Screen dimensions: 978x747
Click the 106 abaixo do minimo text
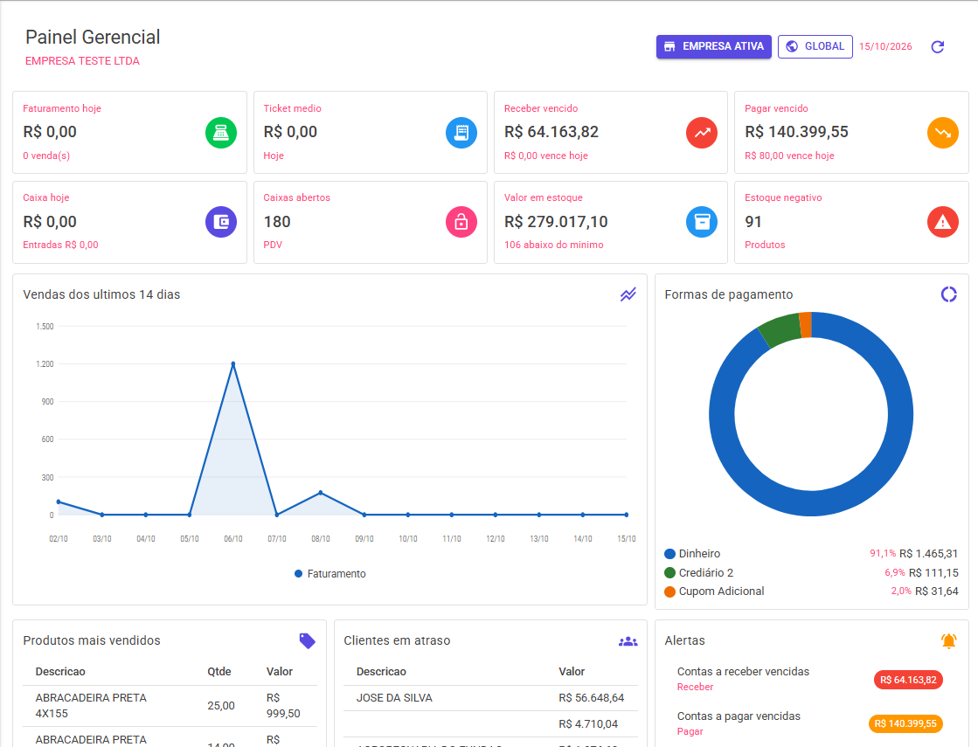coord(554,245)
